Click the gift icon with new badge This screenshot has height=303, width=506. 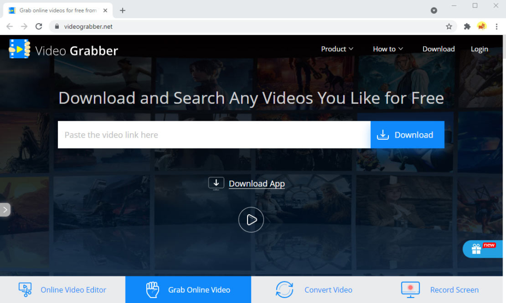[x=476, y=249]
